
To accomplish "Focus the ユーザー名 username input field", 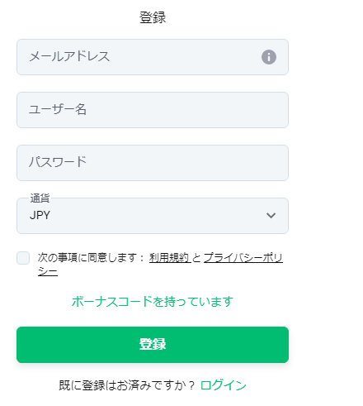I will click(x=153, y=110).
